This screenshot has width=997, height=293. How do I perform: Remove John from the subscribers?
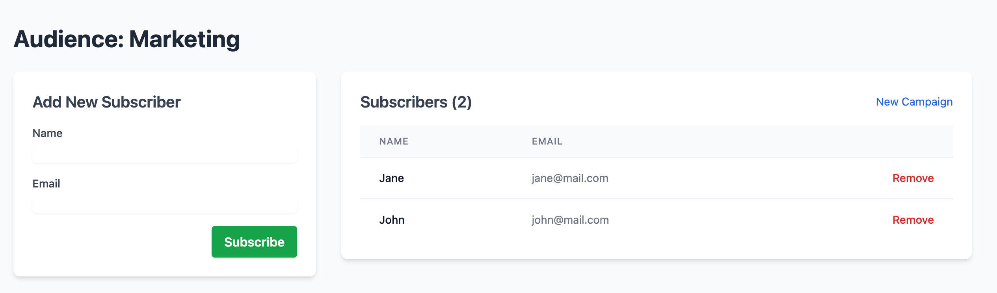[x=913, y=220]
